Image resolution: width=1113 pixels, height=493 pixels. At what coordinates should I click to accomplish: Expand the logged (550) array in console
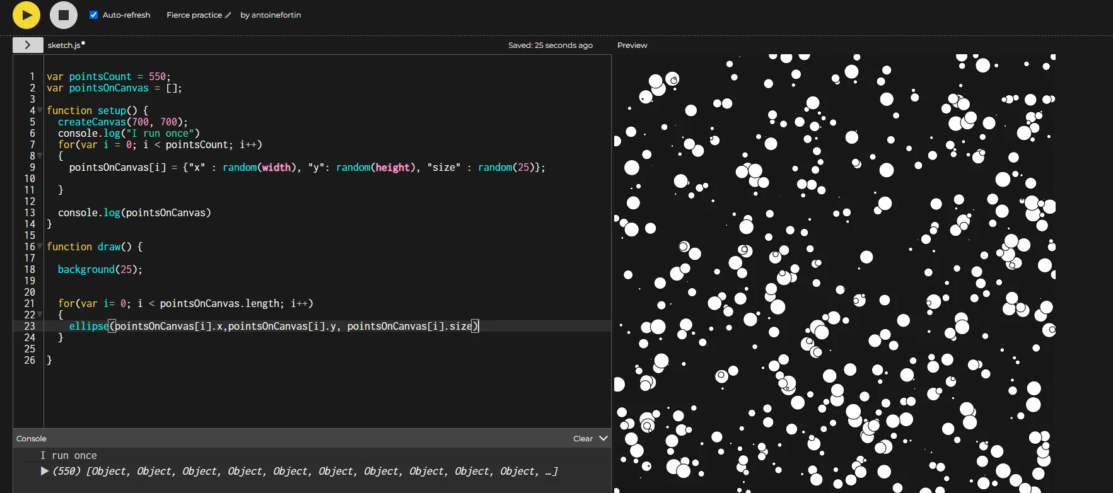pyautogui.click(x=45, y=471)
